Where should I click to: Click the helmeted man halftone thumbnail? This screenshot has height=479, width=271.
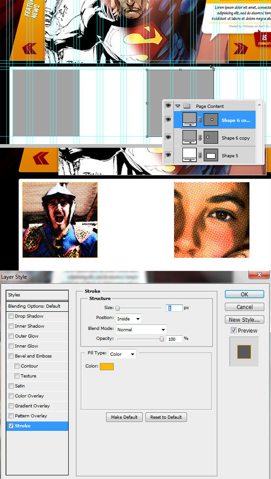60,220
